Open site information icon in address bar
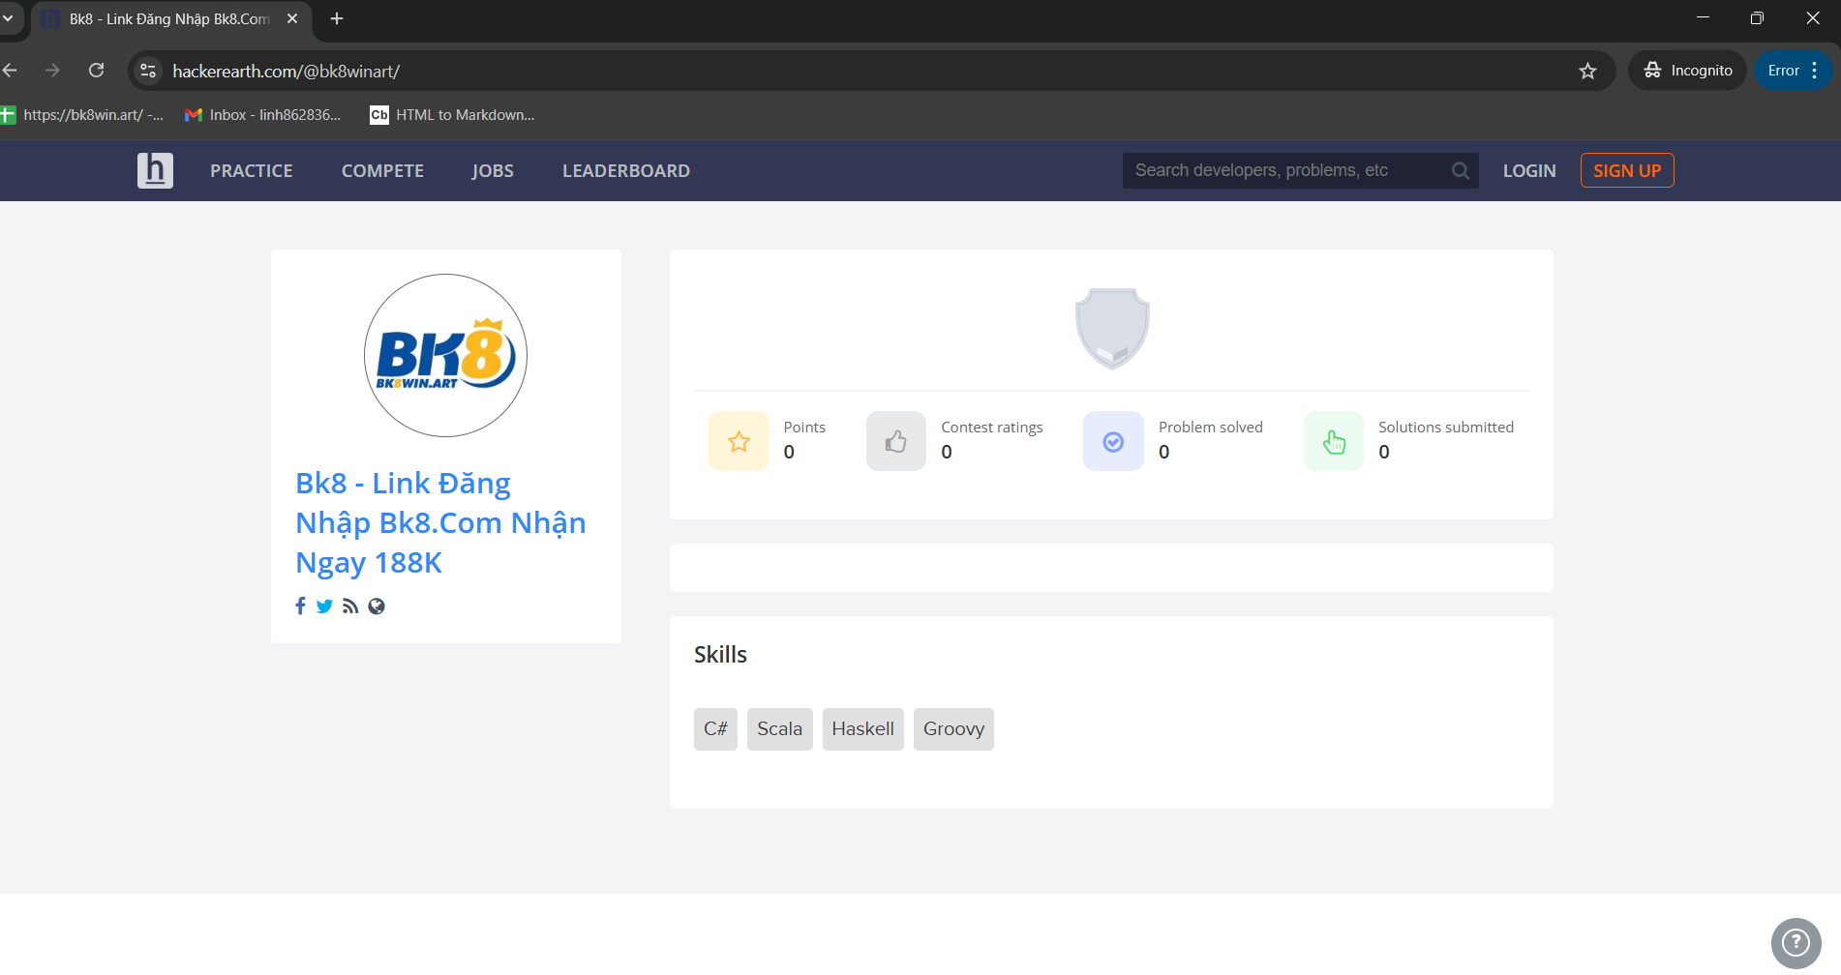Image resolution: width=1841 pixels, height=975 pixels. 148,71
